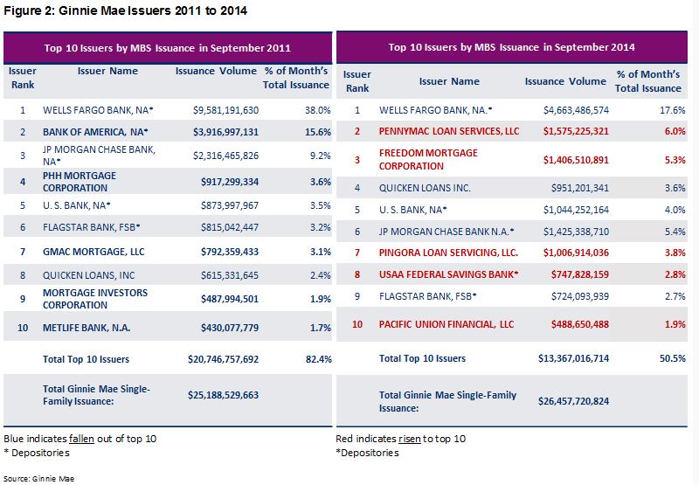Select the BANK OF AMERICA, NA cell
Image resolution: width=699 pixels, height=485 pixels.
tap(95, 130)
